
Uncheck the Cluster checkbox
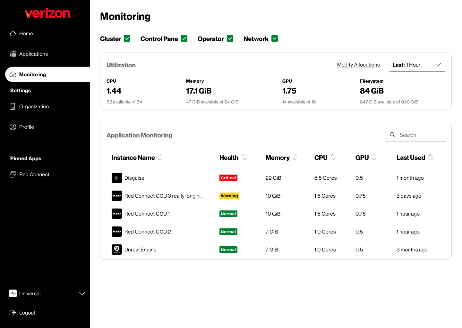(x=127, y=38)
